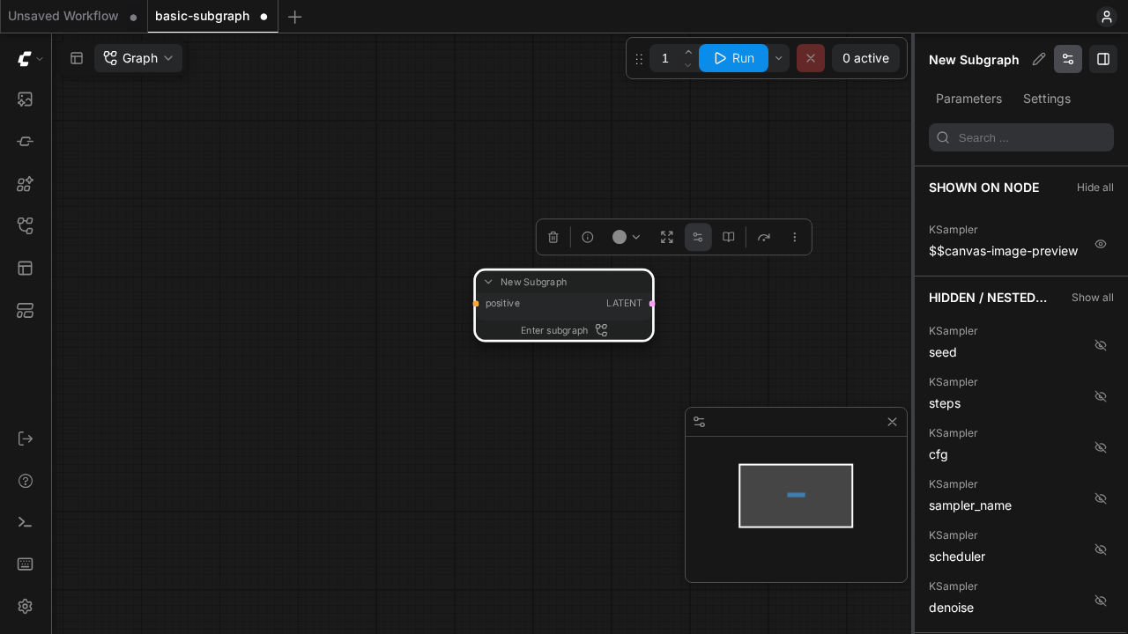The width and height of the screenshot is (1128, 634).
Task: Click the HIDDEN / NESTED heading
Action: click(x=988, y=298)
